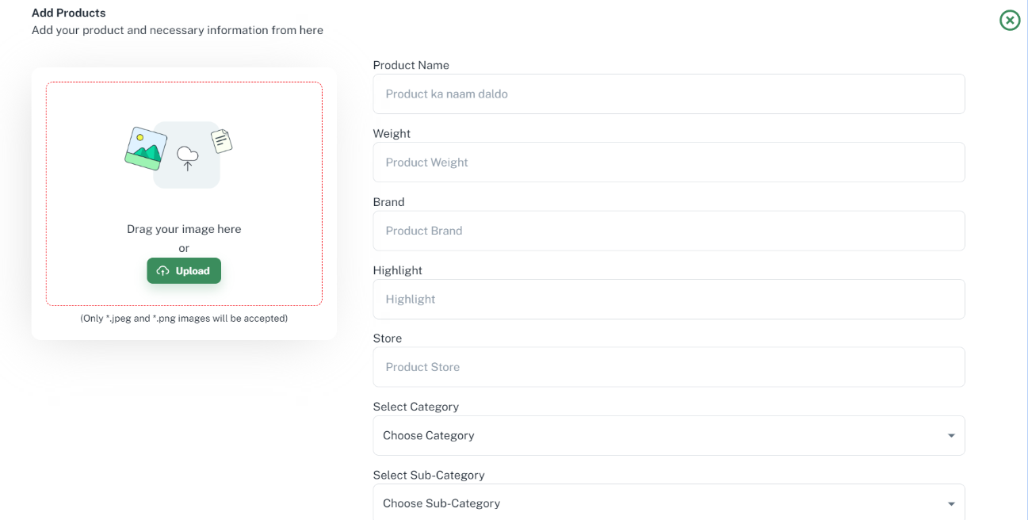
Task: Click the chevron on Choose Sub-Category dropdown
Action: point(950,503)
